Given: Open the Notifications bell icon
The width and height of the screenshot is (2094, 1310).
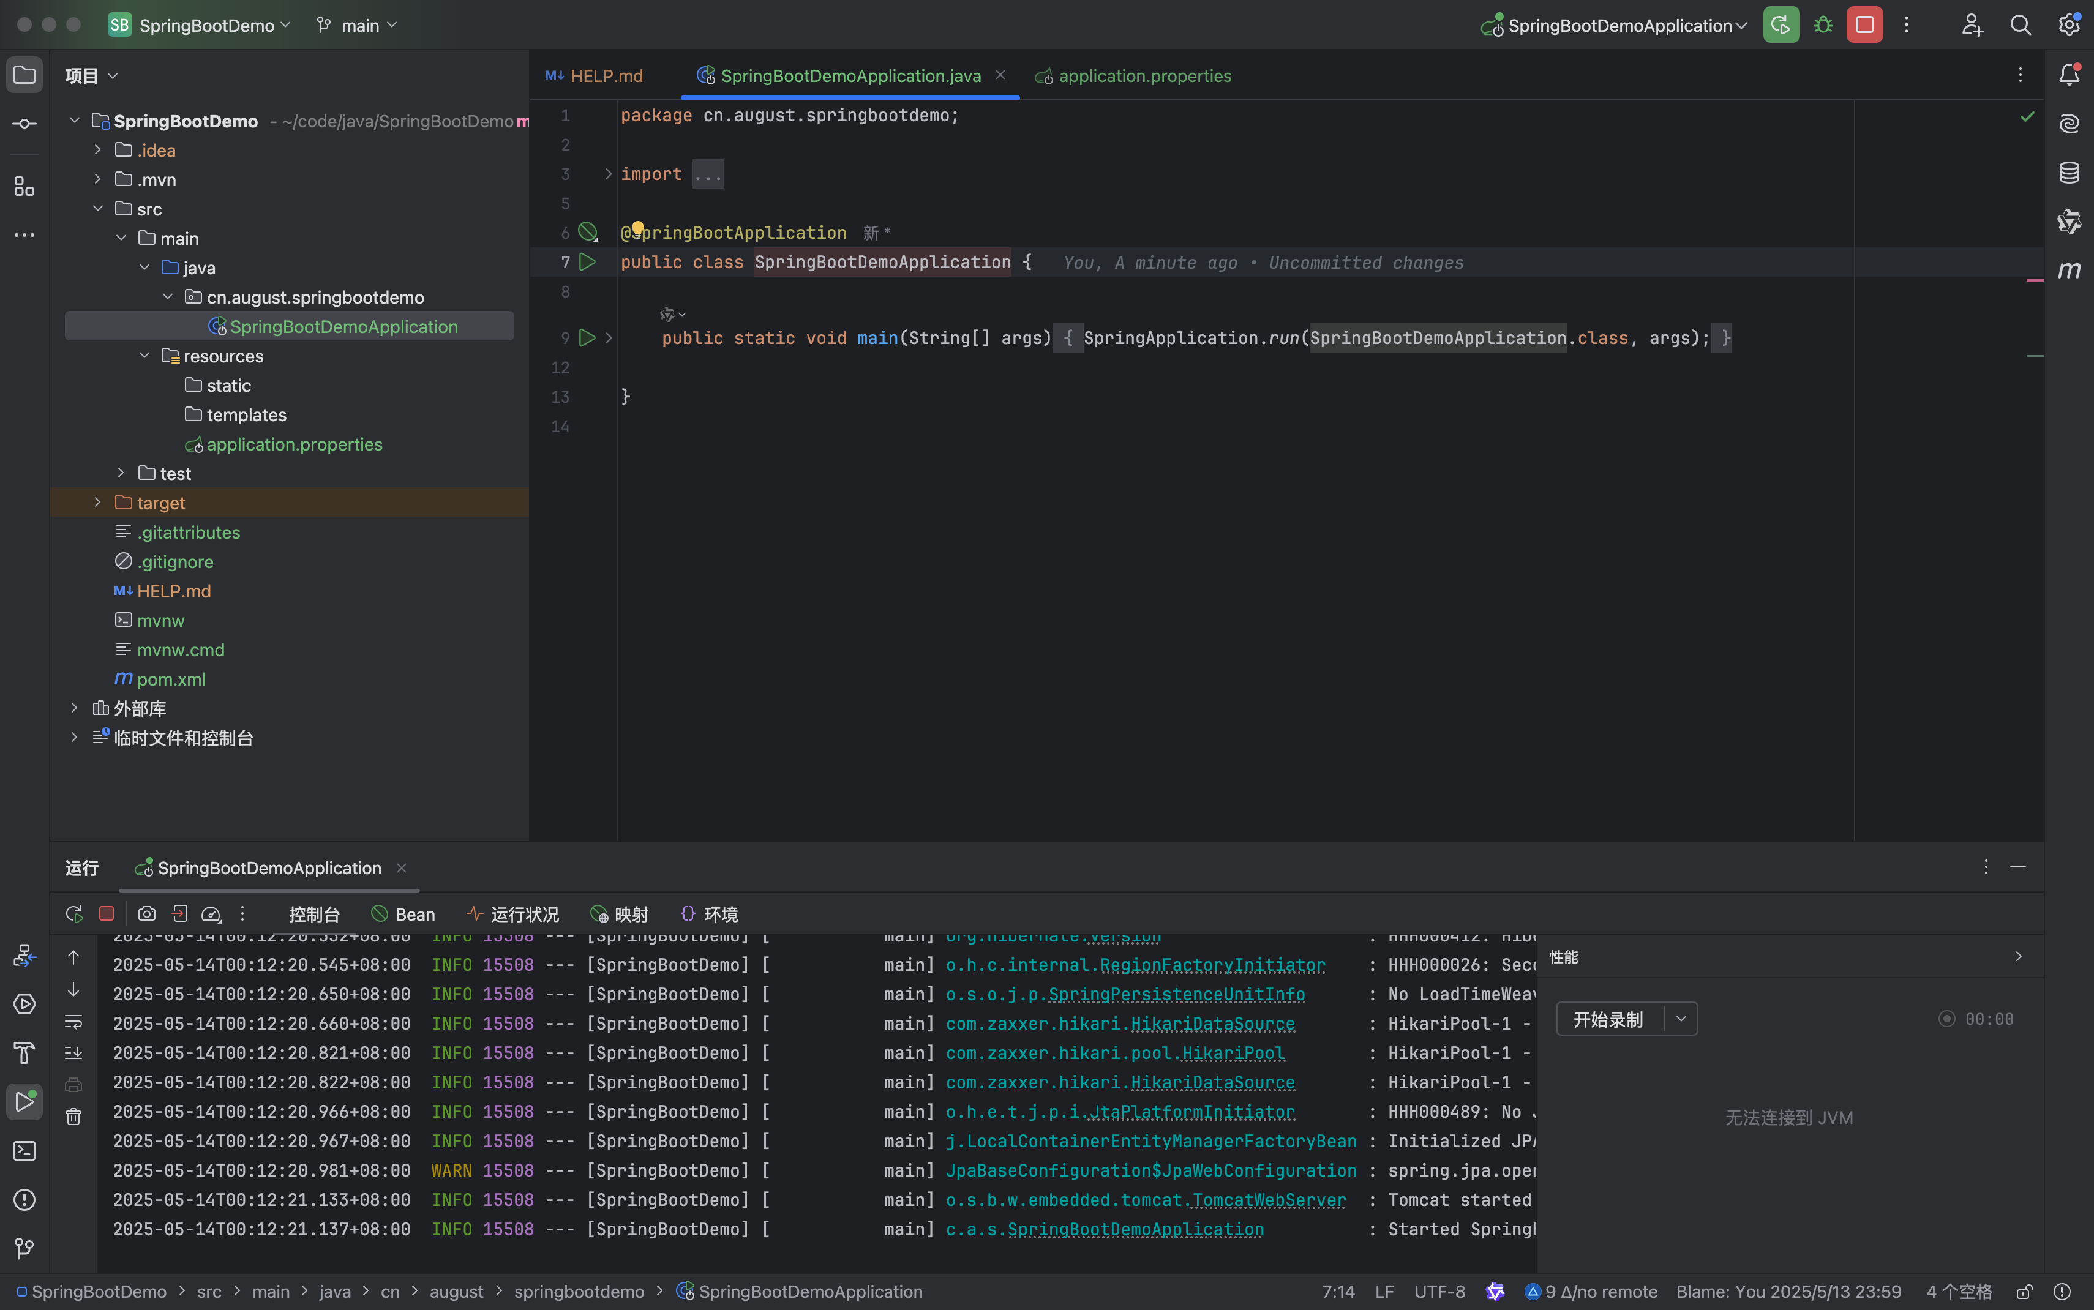Looking at the screenshot, I should 2069,75.
